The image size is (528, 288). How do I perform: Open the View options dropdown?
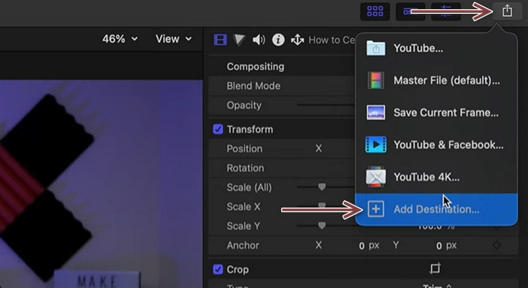(173, 39)
